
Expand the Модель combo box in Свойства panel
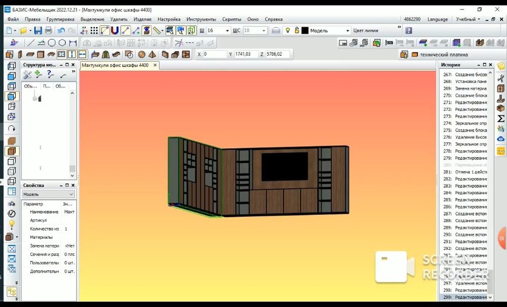coord(70,194)
